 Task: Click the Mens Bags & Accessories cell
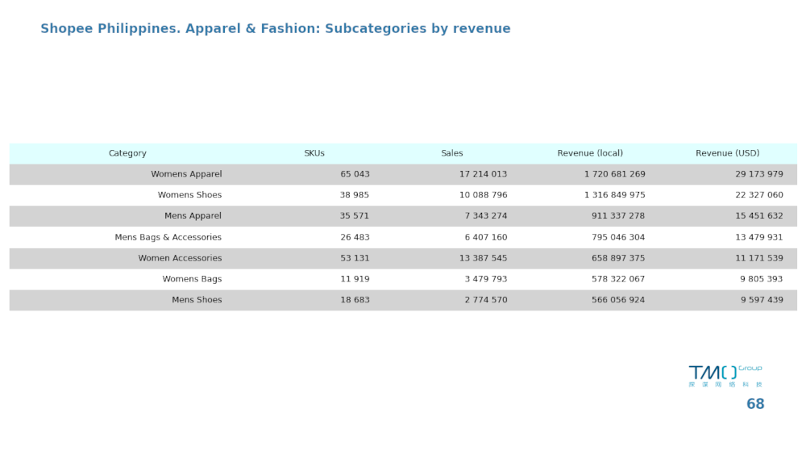168,237
